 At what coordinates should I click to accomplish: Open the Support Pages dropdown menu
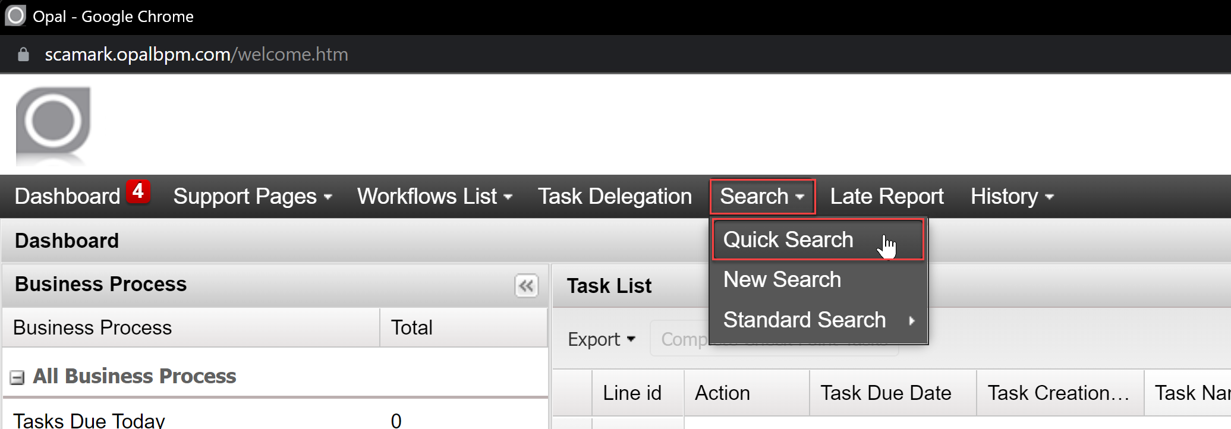[253, 197]
